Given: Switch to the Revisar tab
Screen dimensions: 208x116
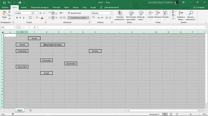Looking at the screenshot, I should coord(76,7).
